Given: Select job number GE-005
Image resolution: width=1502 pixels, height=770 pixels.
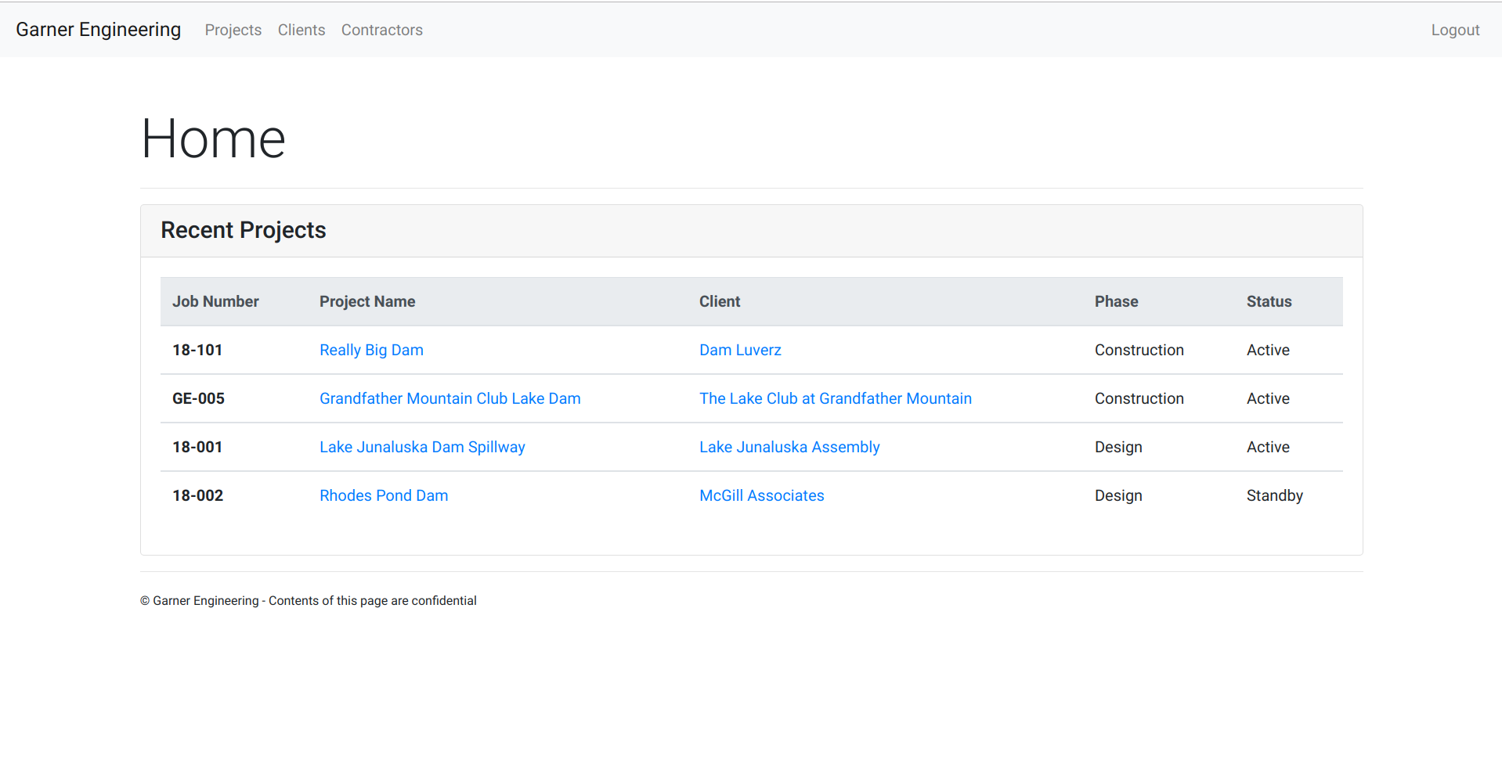Looking at the screenshot, I should pos(198,398).
